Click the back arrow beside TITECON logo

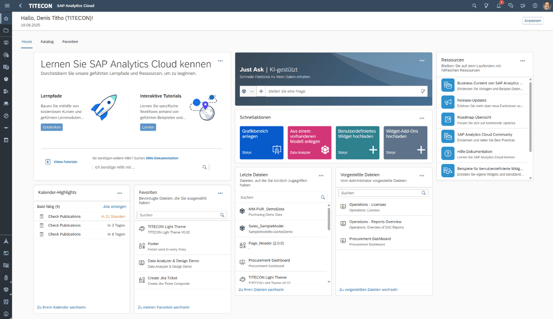[21, 6]
